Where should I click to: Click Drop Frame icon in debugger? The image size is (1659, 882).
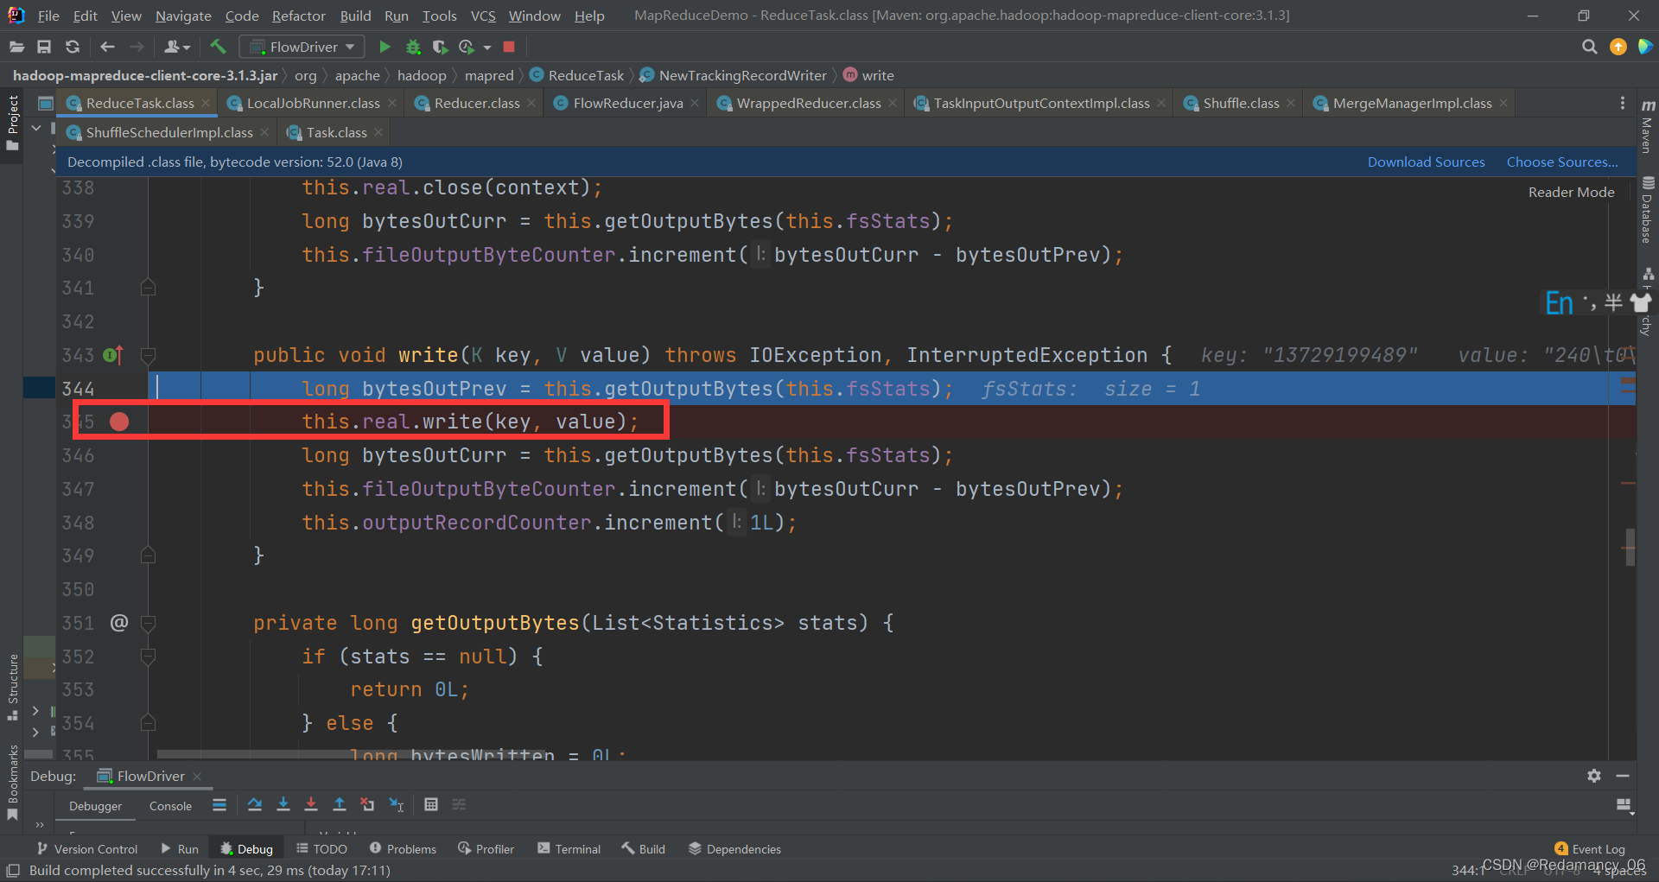(x=367, y=804)
